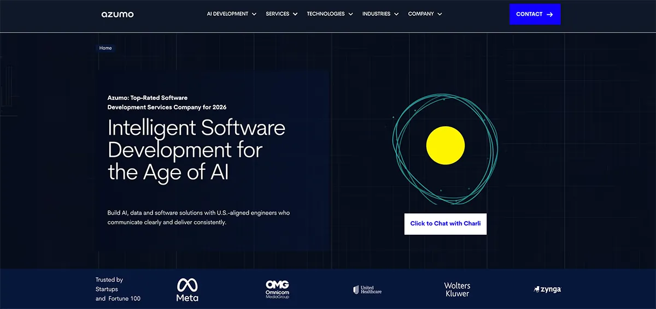
Task: Click the Meta logo
Action: [187, 290]
